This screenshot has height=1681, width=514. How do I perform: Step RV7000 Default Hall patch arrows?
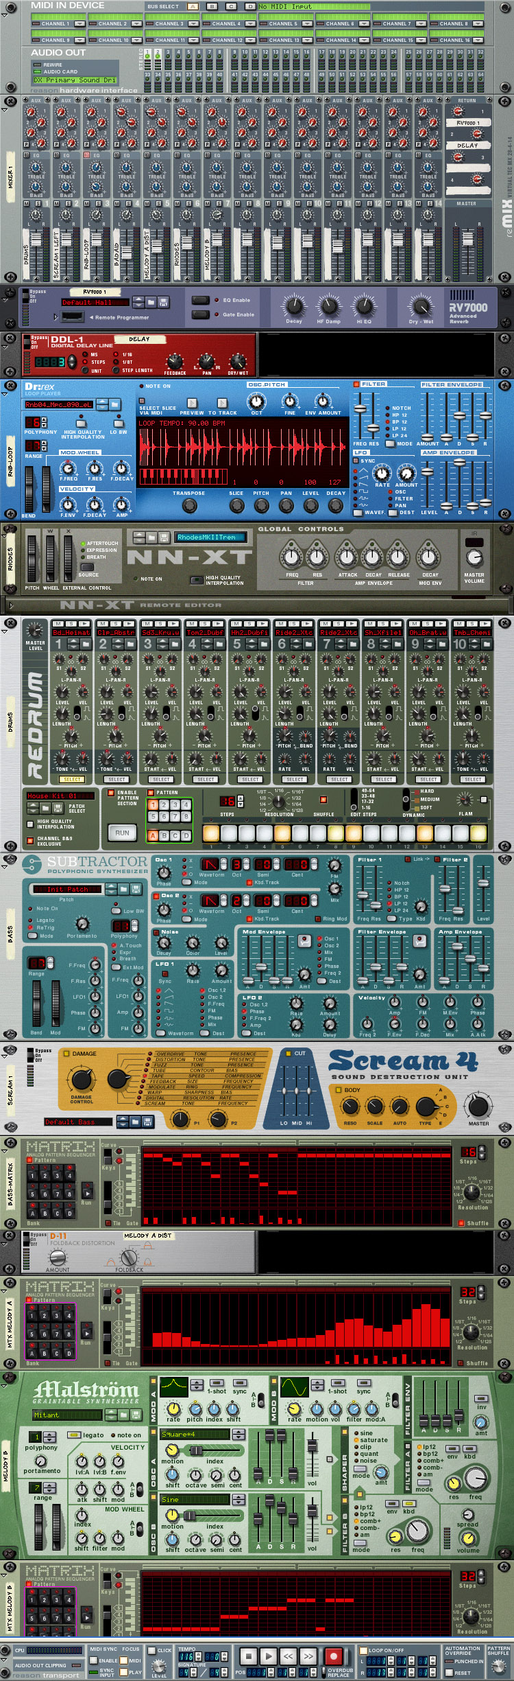[x=139, y=302]
